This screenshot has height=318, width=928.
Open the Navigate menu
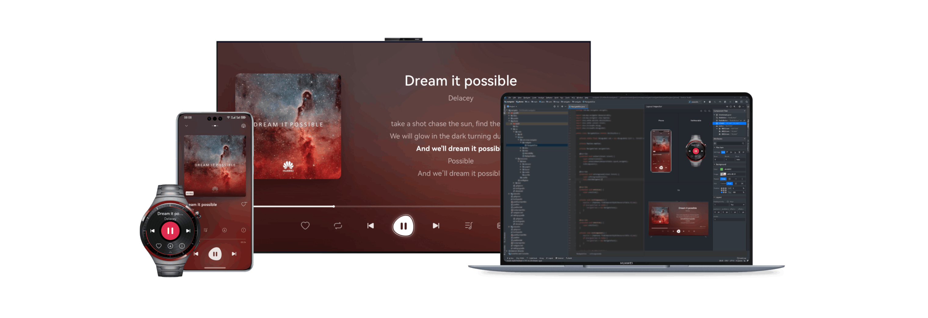pyautogui.click(x=527, y=98)
